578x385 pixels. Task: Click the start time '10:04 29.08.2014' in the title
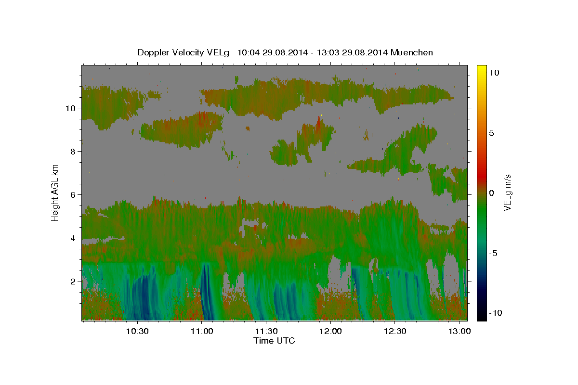[x=272, y=52]
